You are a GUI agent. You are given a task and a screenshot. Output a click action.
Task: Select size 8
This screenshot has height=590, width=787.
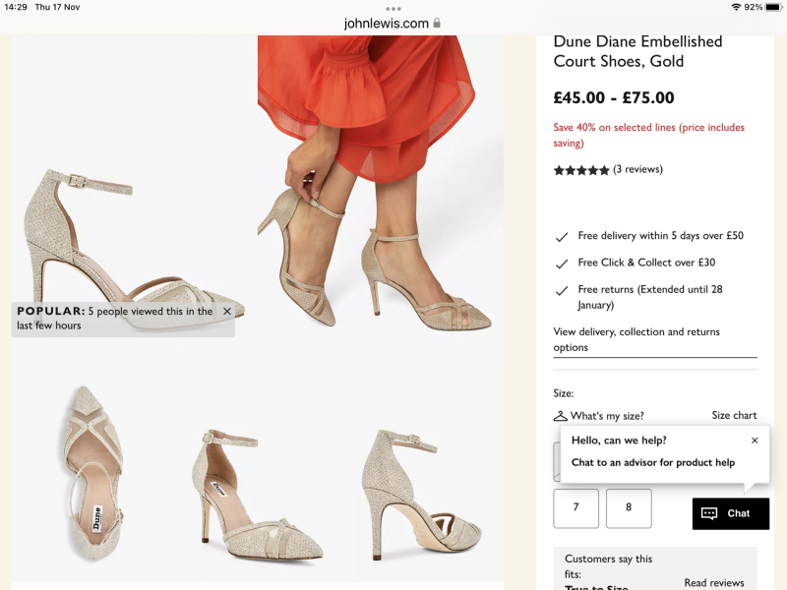click(628, 508)
